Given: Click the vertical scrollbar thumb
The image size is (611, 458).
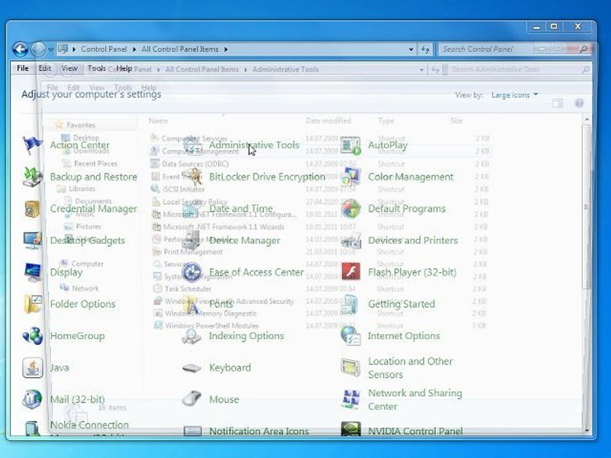Looking at the screenshot, I should (587, 206).
